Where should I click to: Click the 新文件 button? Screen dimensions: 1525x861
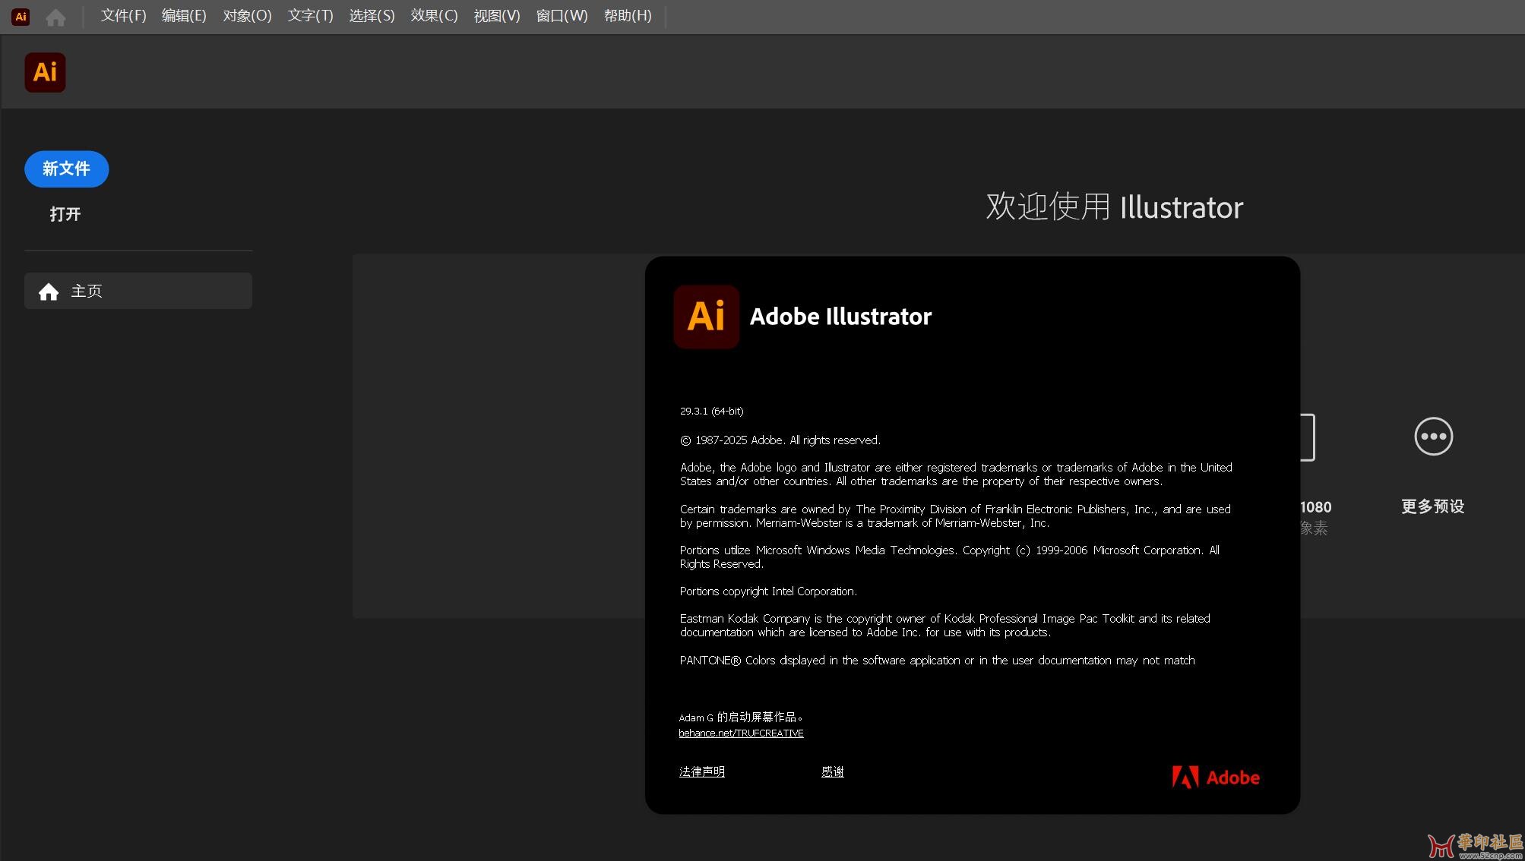pos(66,169)
